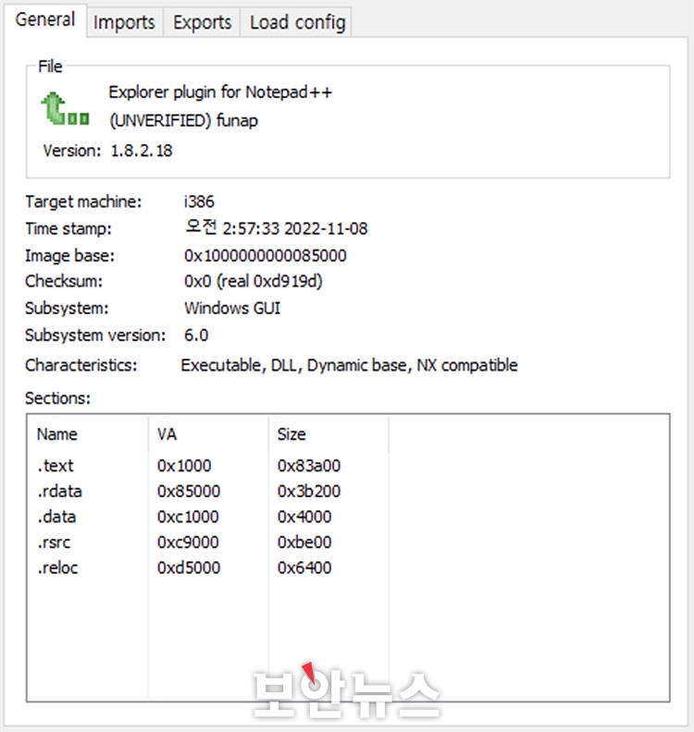Screen dimensions: 694x732
Task: Click VA value 0xc1000
Action: click(188, 517)
